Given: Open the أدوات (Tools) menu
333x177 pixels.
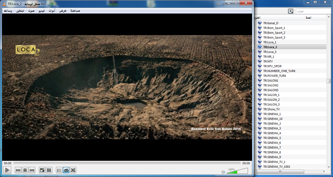Looking at the screenshot, I should coord(52,11).
